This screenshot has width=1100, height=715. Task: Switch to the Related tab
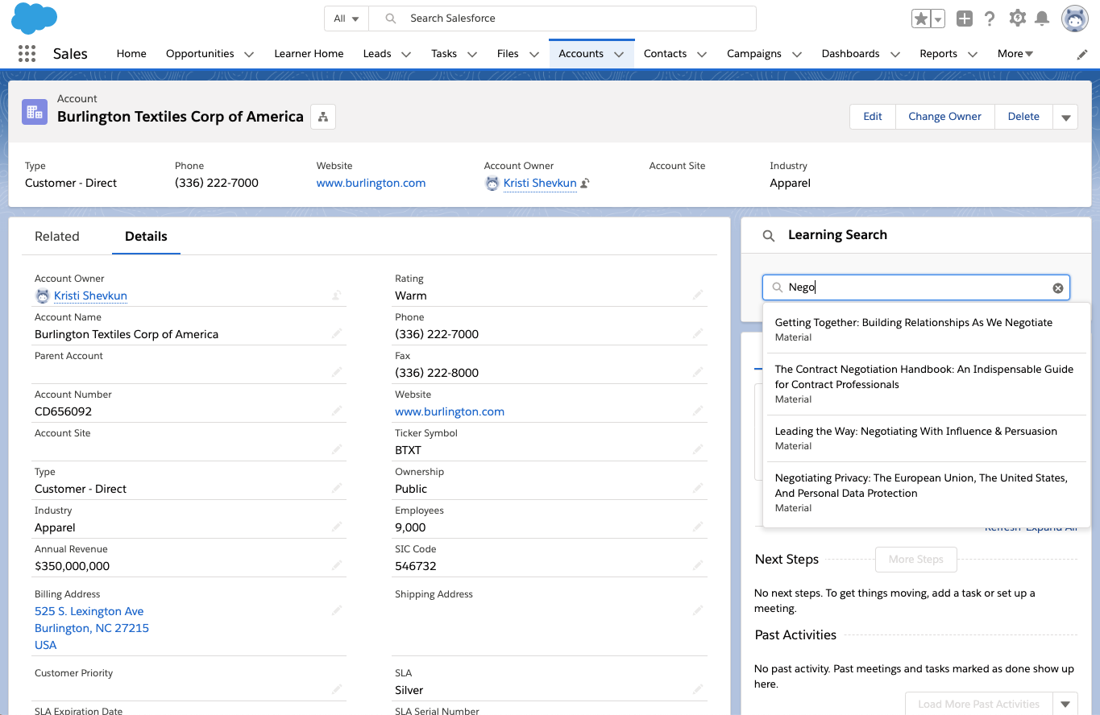[x=57, y=237]
